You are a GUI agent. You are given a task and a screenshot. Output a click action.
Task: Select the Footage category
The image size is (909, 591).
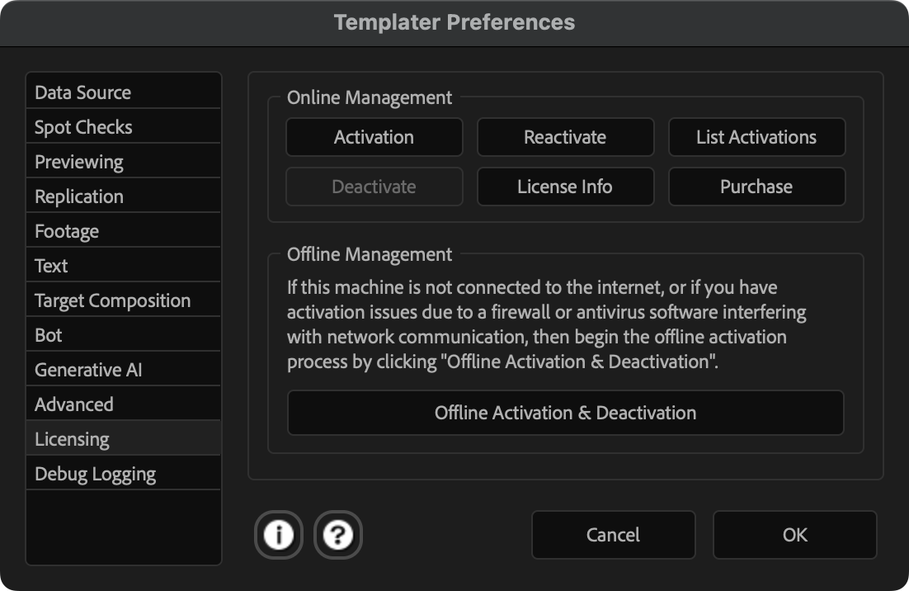click(x=123, y=231)
